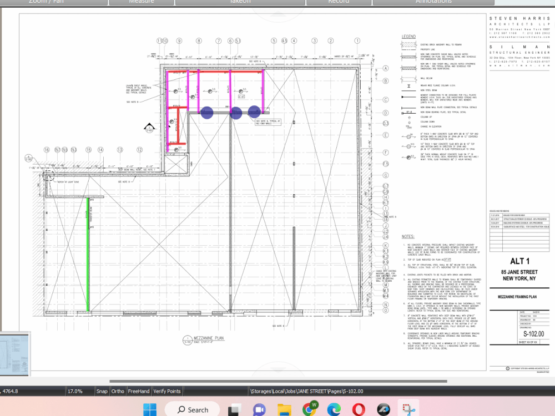Open the Record ribbon tab
Screen dimensions: 555x416
point(339,2)
